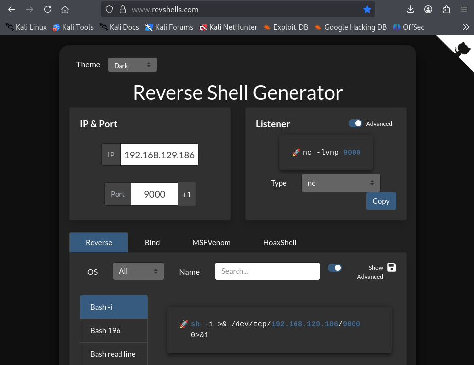Copy the listener command

pyautogui.click(x=381, y=201)
